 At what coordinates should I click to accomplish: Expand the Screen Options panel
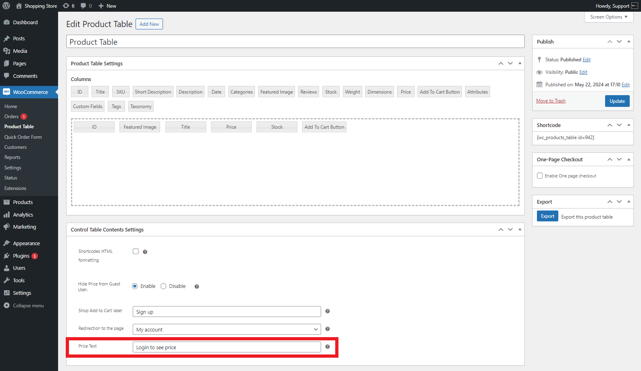tap(608, 17)
